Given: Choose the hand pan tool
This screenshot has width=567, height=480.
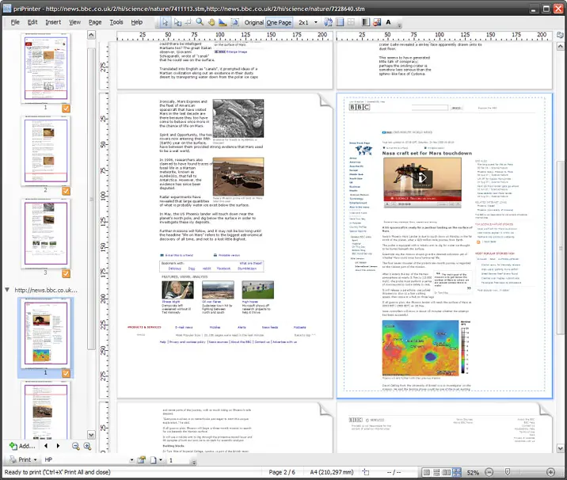Looking at the screenshot, I should pyautogui.click(x=213, y=22).
